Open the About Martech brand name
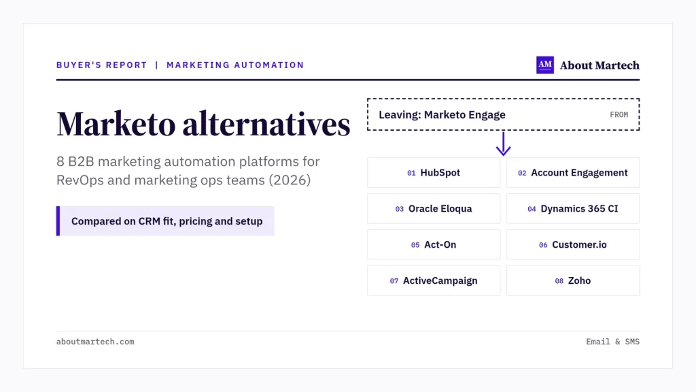The image size is (696, 392). [599, 65]
